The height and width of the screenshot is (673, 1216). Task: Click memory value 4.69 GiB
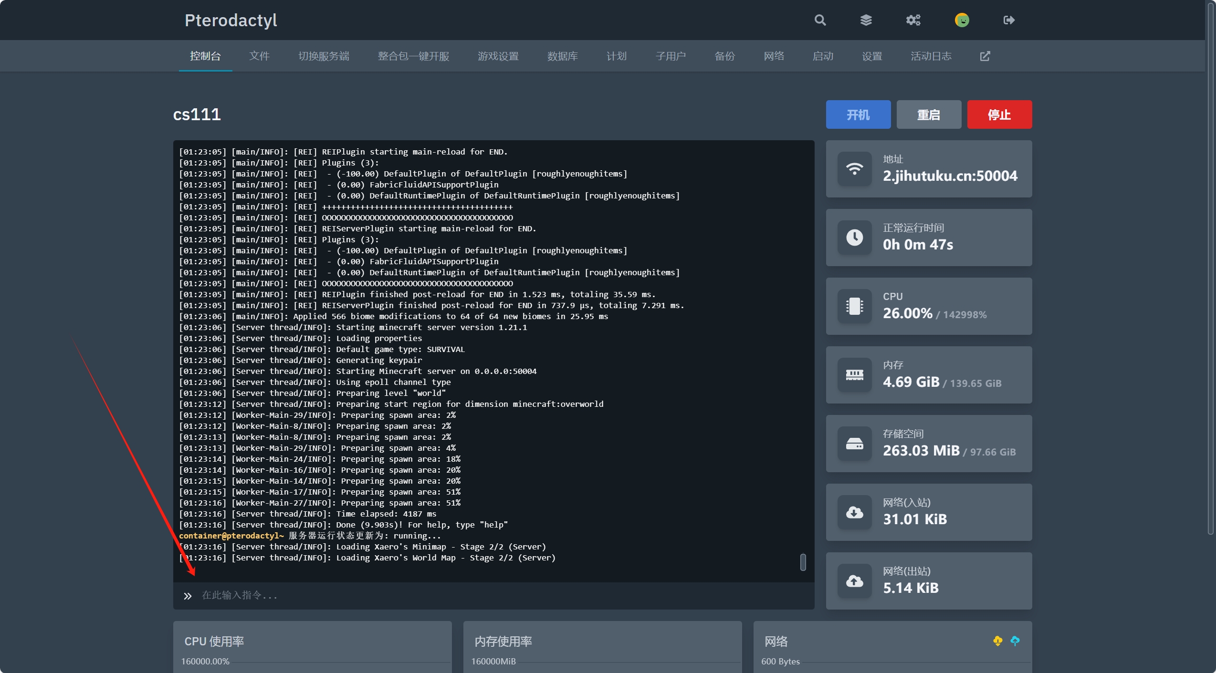coord(911,382)
